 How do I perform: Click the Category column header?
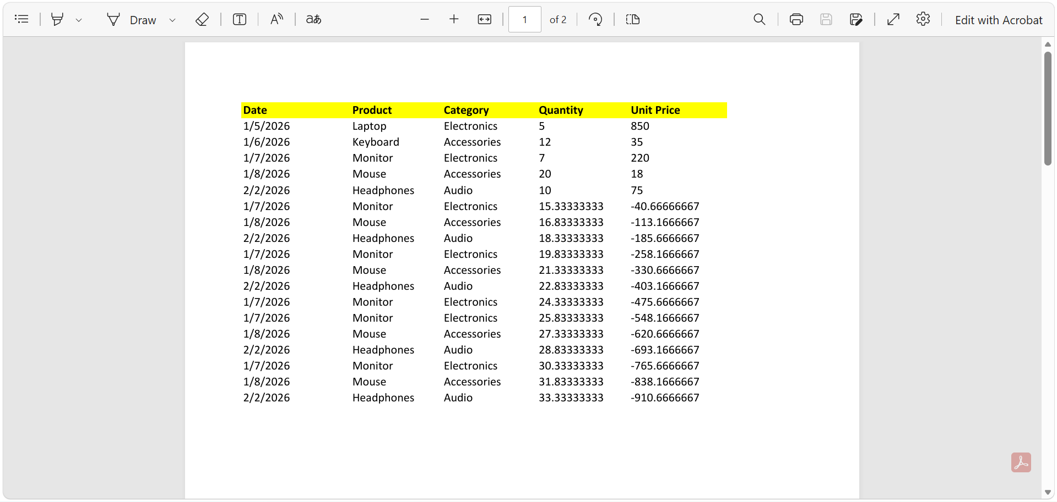coord(466,110)
